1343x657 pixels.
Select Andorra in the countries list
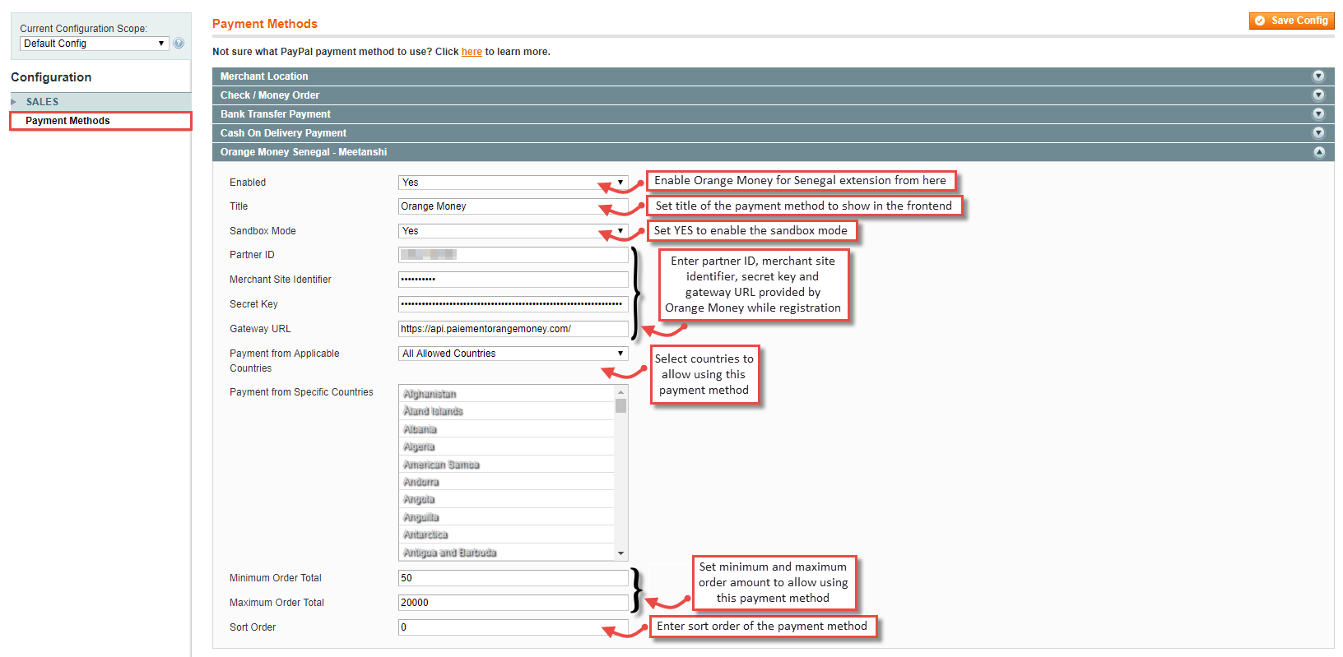(506, 482)
